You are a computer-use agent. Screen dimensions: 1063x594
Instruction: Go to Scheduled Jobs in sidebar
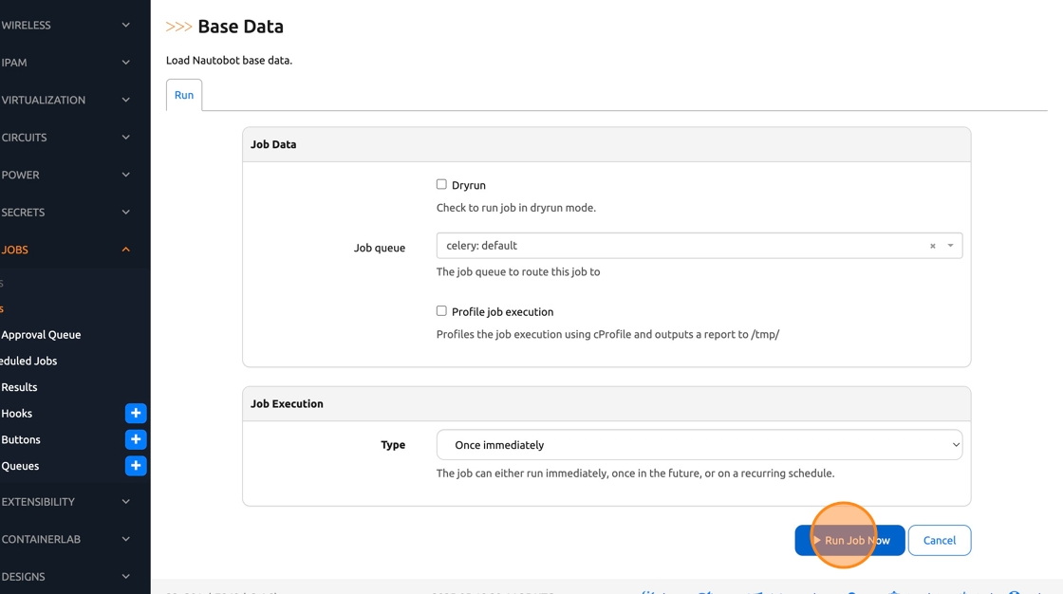point(29,362)
